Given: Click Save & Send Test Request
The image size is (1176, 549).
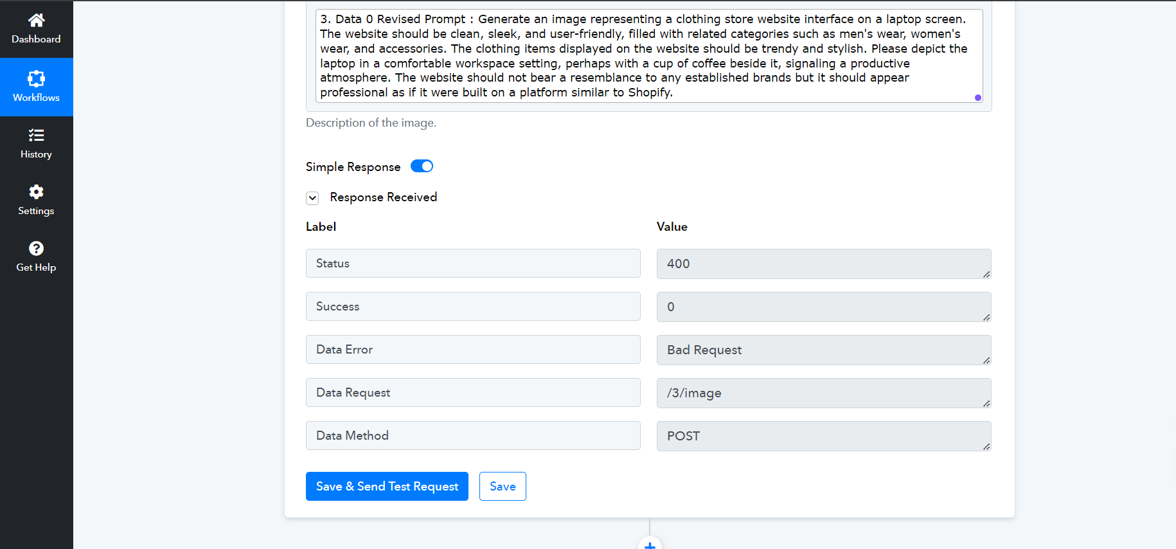Looking at the screenshot, I should pyautogui.click(x=387, y=486).
